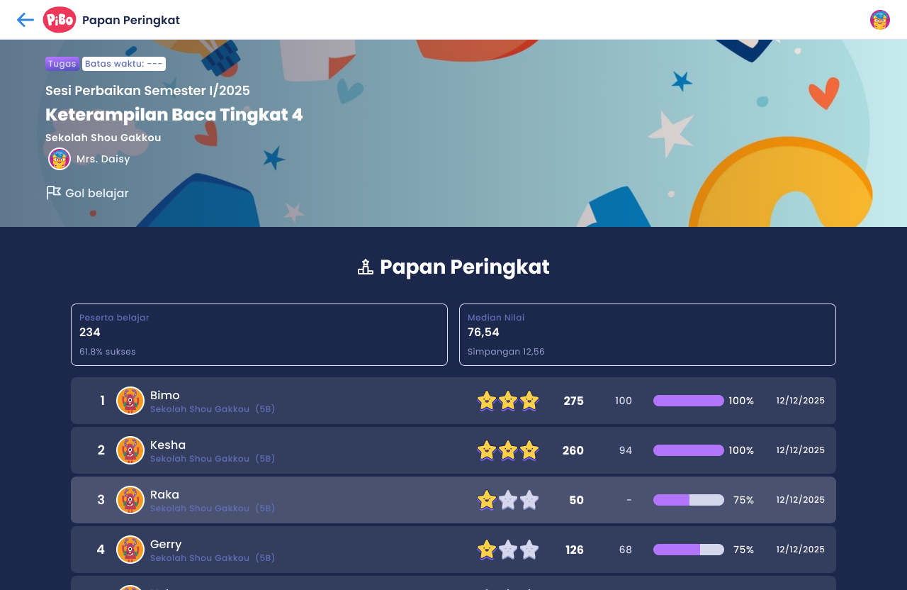
Task: Click the Sekolah Shou Gakkou banner heading
Action: (x=103, y=138)
